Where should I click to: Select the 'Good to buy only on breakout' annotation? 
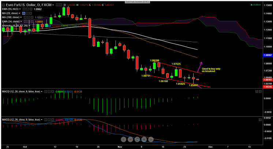211,70
